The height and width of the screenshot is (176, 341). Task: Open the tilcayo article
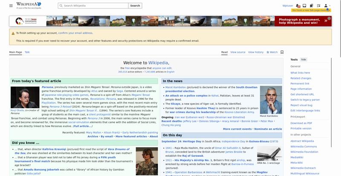pos(176,104)
